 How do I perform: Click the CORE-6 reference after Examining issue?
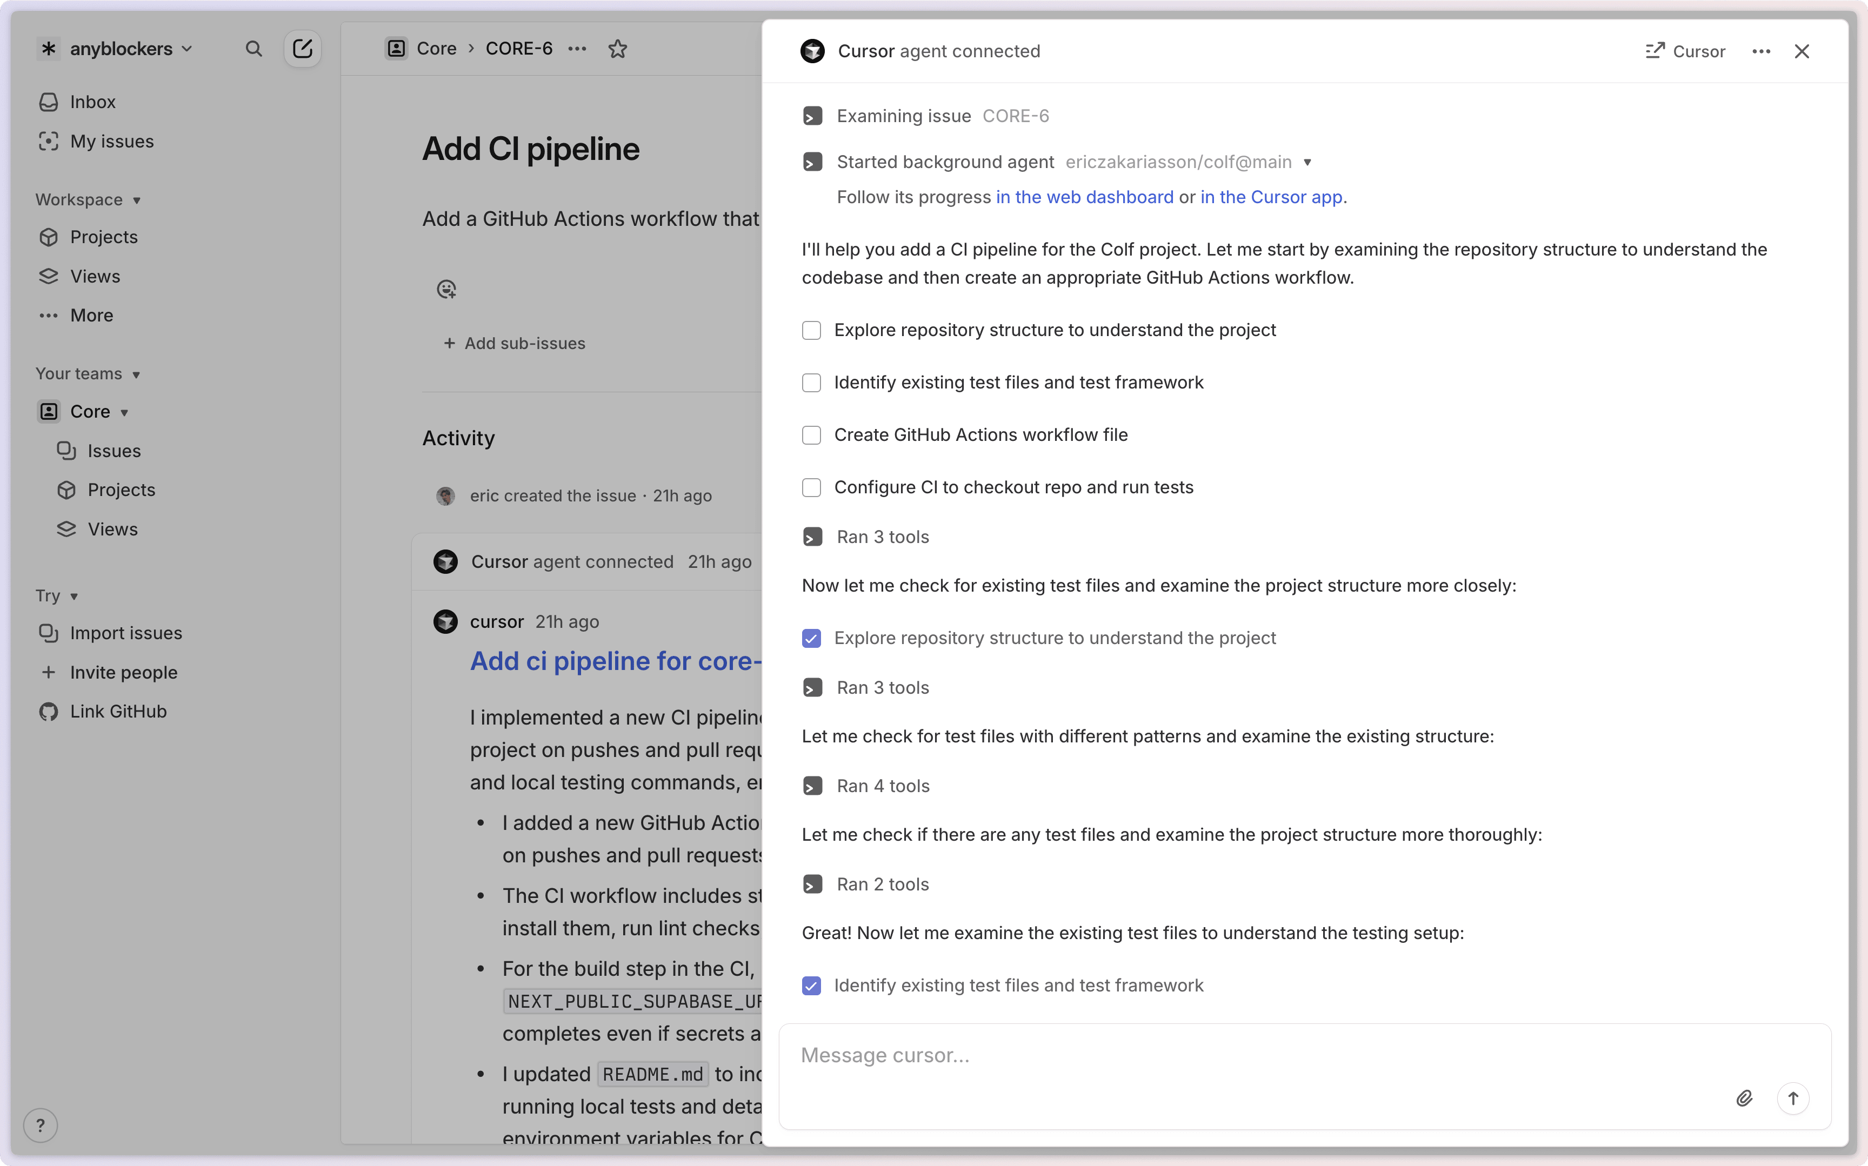click(1015, 116)
